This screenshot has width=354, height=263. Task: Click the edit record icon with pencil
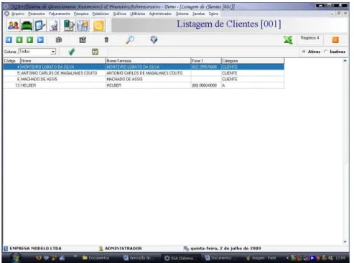pyautogui.click(x=83, y=40)
